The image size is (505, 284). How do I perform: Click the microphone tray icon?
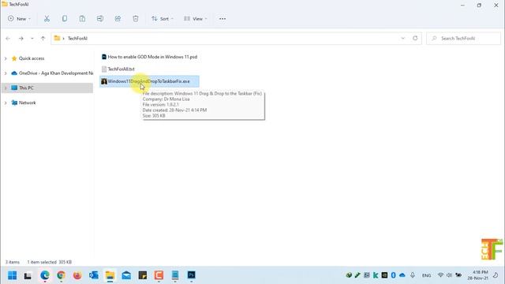click(x=413, y=275)
